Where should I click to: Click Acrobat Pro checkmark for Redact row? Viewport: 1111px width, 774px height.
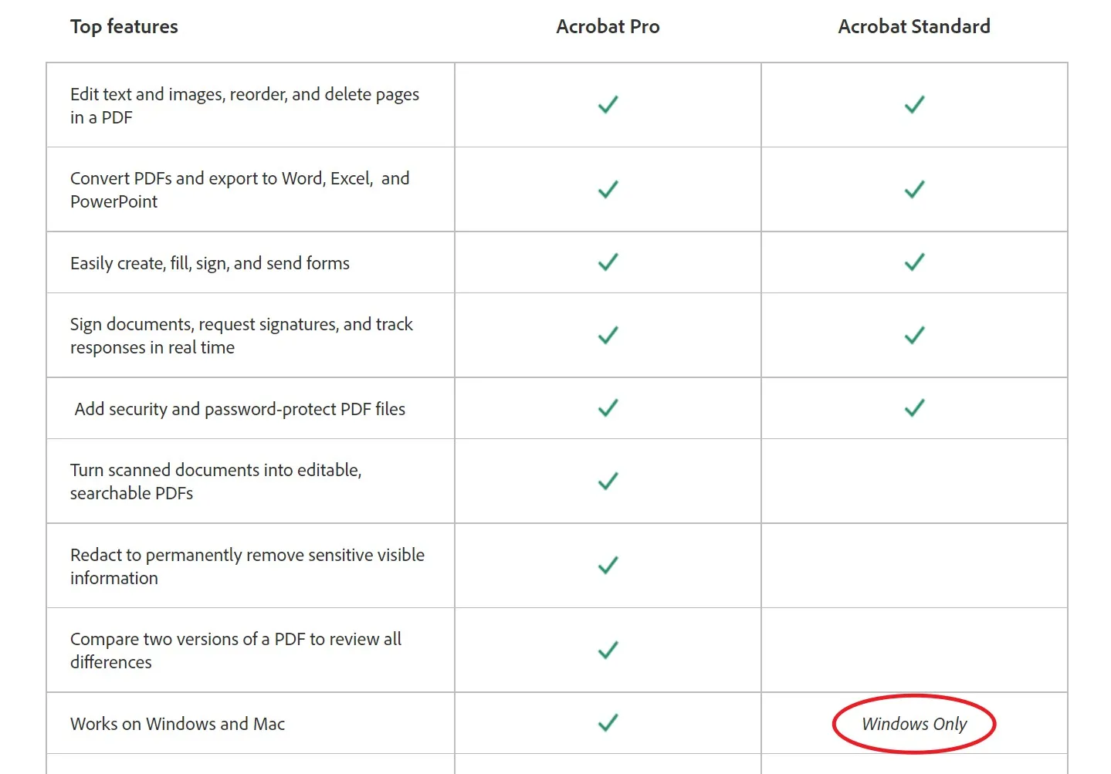click(x=608, y=566)
